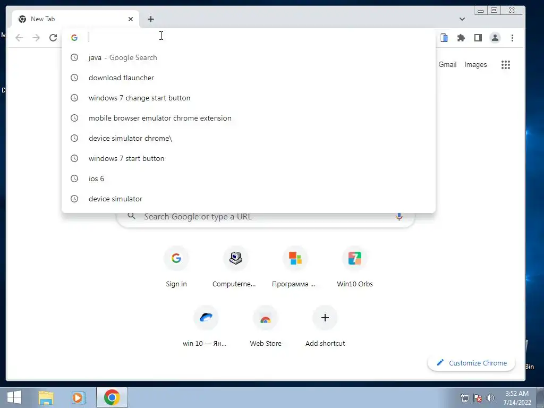Open the Web Store shortcut
544x408 pixels.
(x=266, y=327)
